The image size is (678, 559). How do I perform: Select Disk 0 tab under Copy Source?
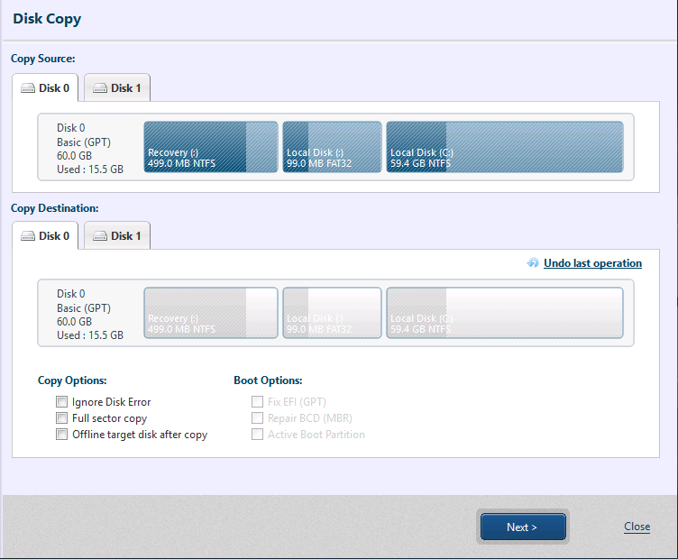(x=45, y=88)
